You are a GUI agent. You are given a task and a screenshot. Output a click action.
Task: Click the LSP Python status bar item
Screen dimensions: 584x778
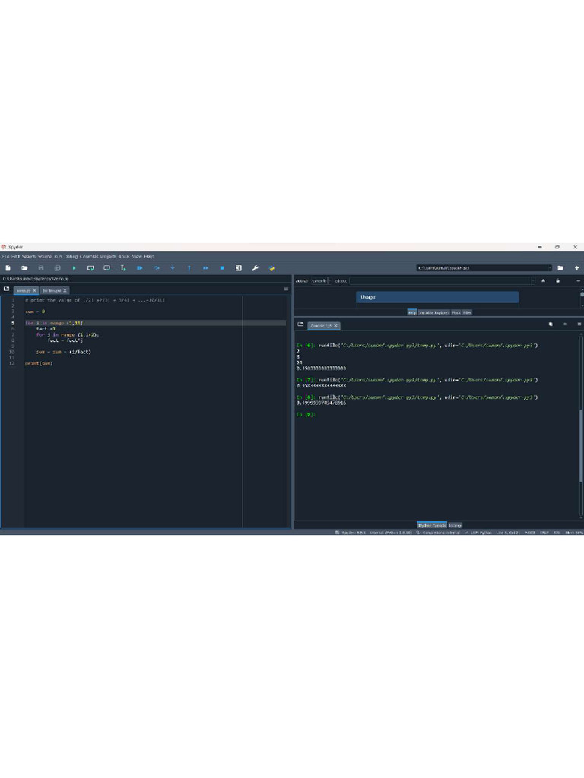pyautogui.click(x=481, y=533)
